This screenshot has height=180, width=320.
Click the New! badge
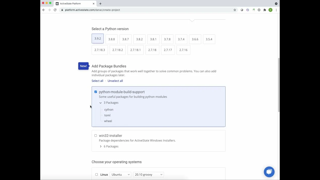point(83,66)
